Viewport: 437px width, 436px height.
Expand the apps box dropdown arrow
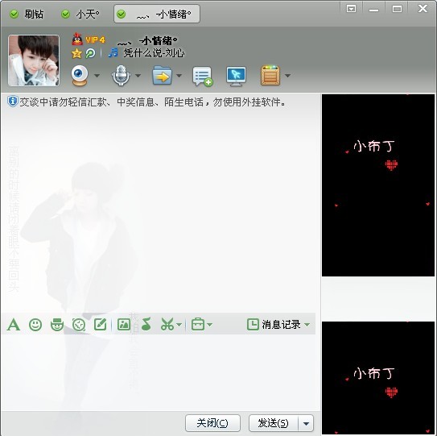287,76
